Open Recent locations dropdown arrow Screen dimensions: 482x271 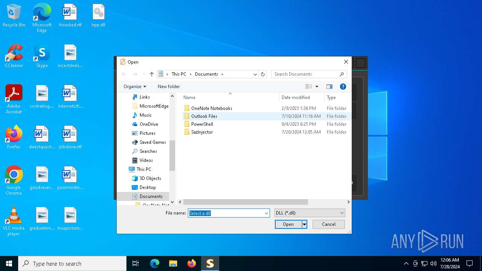coord(143,74)
